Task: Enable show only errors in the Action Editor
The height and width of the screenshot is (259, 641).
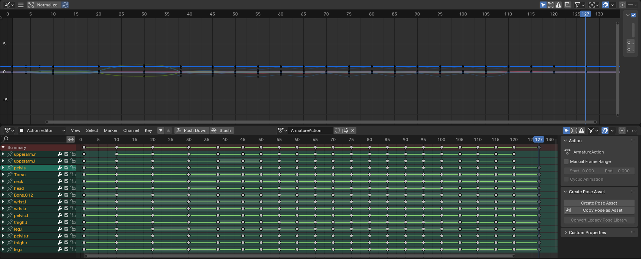Action: [x=581, y=130]
